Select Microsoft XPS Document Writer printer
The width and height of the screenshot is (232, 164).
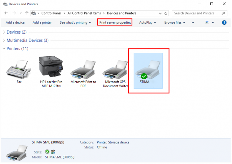(x=115, y=68)
